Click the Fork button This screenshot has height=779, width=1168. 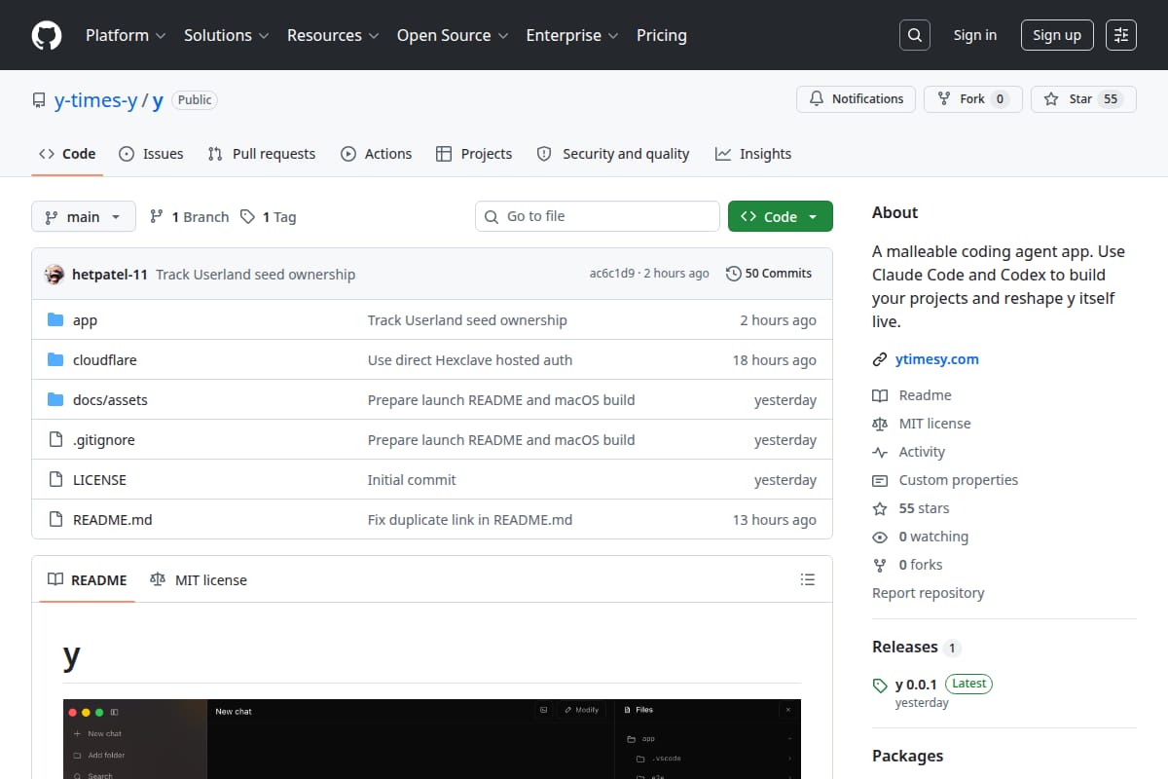(973, 99)
